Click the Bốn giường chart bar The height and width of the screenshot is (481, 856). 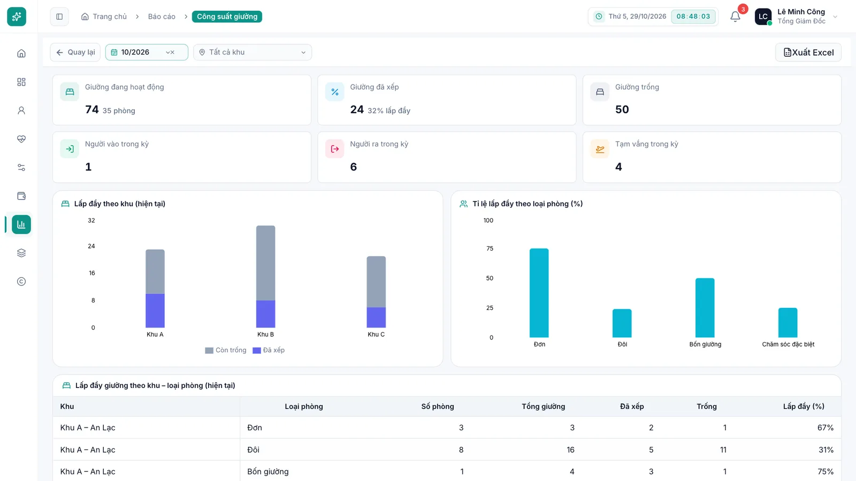point(705,308)
